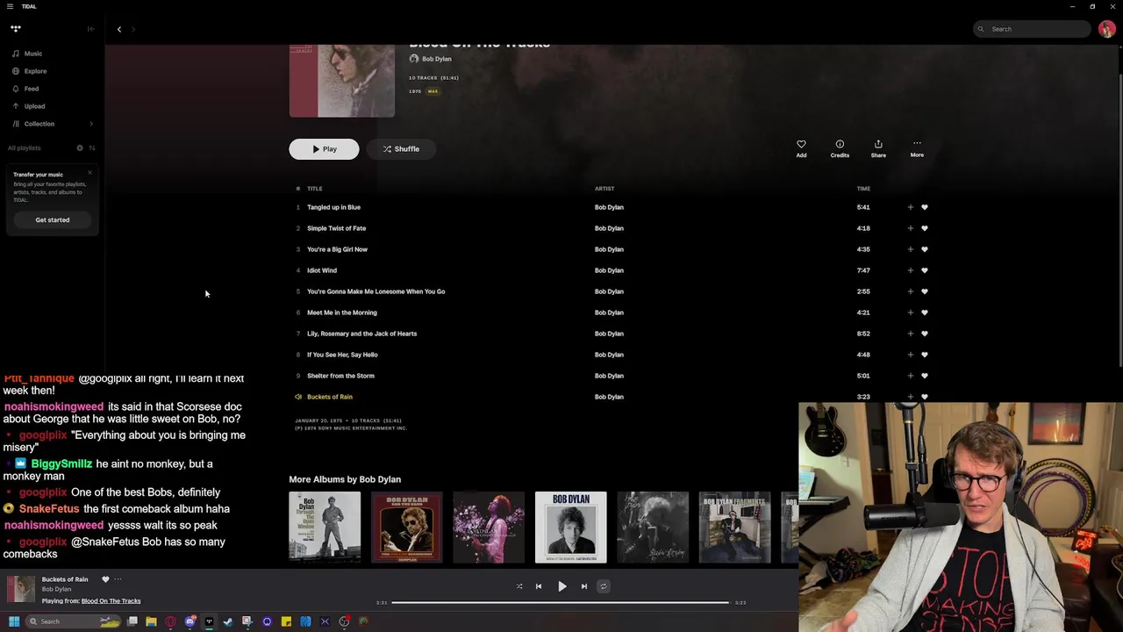Open the playlist sort options icon

click(x=92, y=147)
